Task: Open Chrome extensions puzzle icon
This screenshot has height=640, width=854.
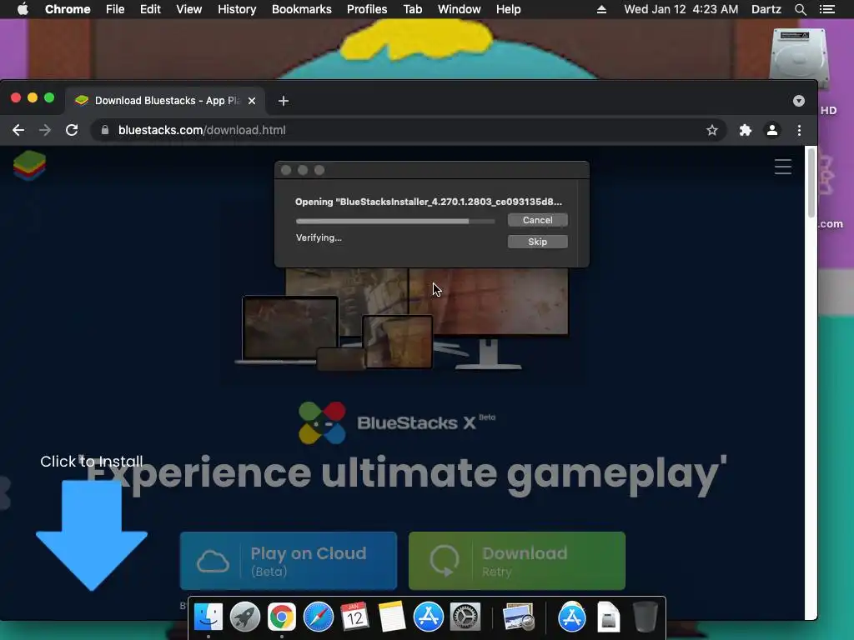Action: (x=745, y=130)
